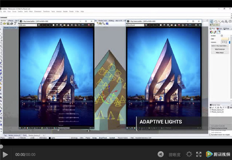
Task: Mute the video volume speaker
Action: coord(161,154)
